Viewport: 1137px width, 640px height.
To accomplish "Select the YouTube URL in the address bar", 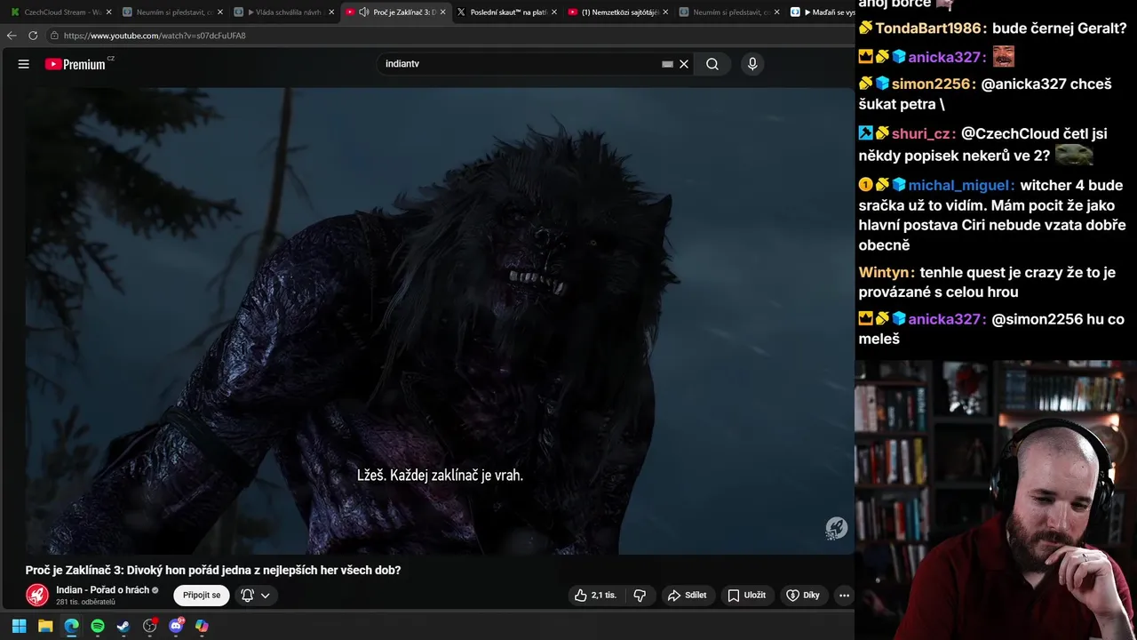I will pyautogui.click(x=155, y=36).
